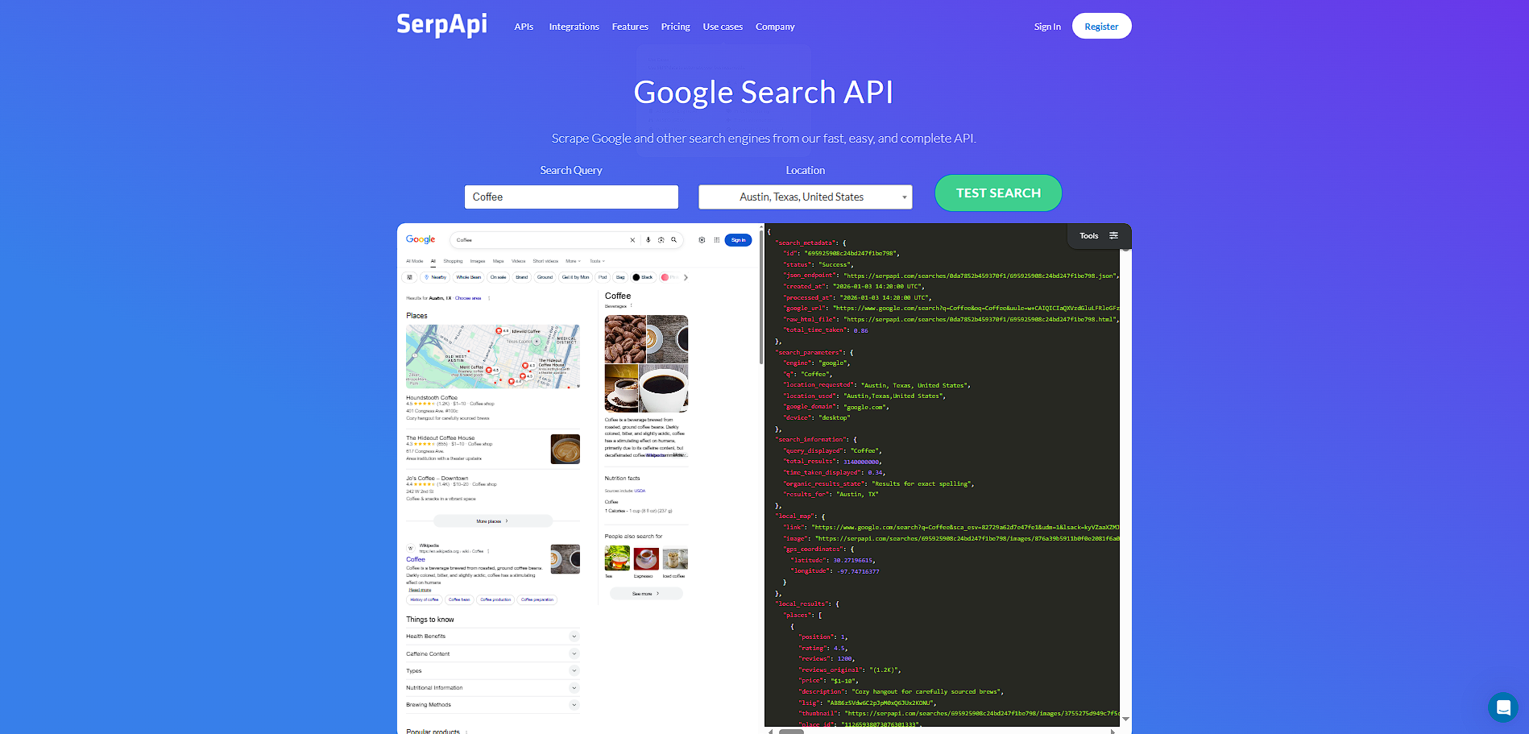Open the Integrations menu
Image resolution: width=1529 pixels, height=734 pixels.
tap(574, 27)
